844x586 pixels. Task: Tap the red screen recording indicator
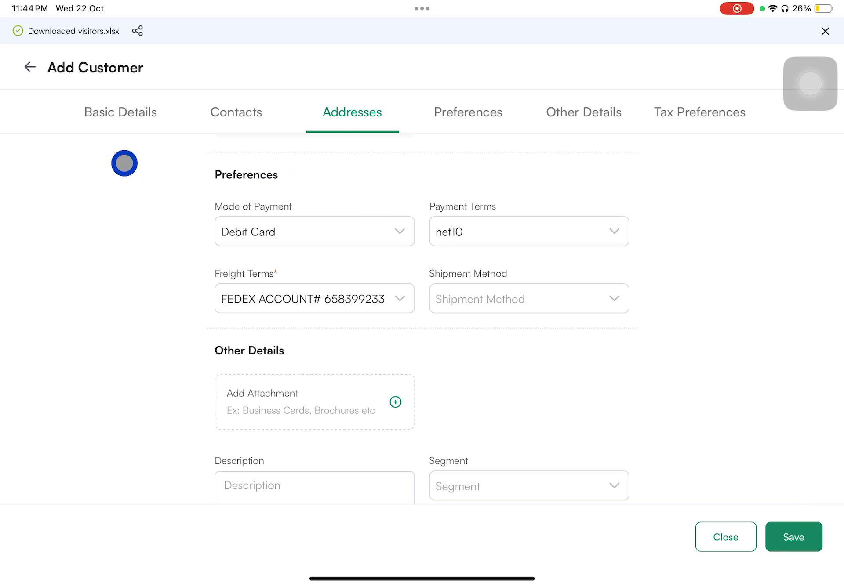tap(737, 8)
